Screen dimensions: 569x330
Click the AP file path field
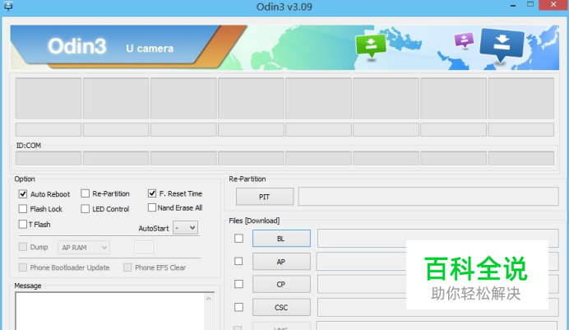click(x=438, y=262)
